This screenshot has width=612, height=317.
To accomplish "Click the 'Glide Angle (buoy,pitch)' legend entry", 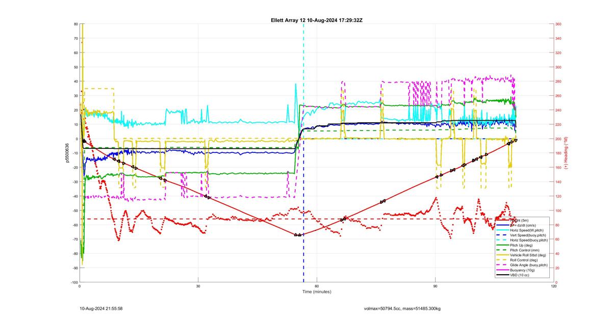I will coord(529,265).
